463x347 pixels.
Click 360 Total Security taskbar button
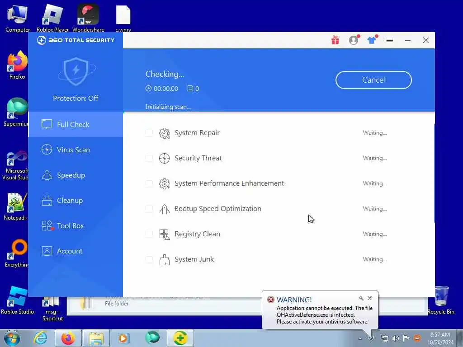(180, 338)
